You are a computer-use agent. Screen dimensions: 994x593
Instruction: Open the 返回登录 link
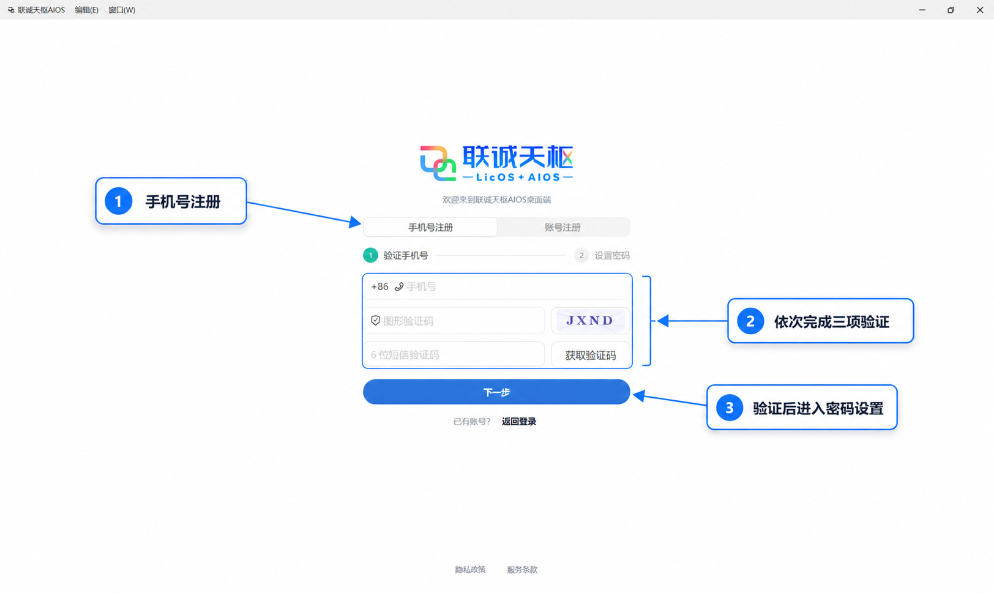tap(518, 421)
